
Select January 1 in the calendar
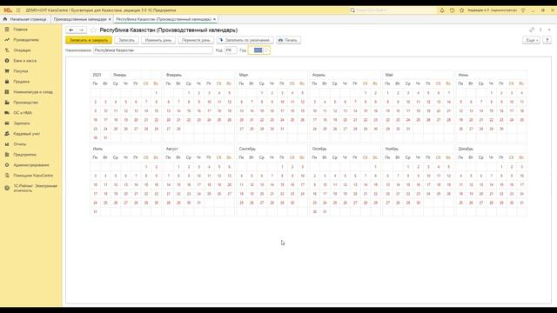pos(156,93)
